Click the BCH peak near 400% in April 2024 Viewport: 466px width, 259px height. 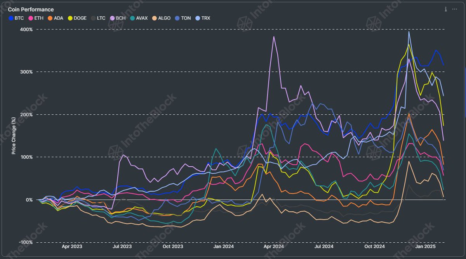click(x=274, y=37)
